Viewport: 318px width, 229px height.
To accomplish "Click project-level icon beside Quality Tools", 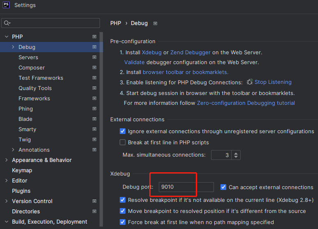I will tap(94, 88).
